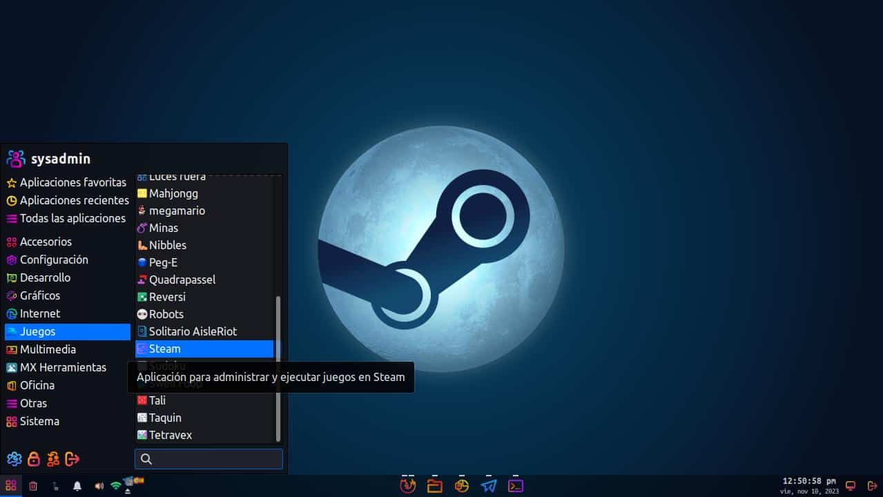Open Firefox from the taskbar
883x497 pixels.
point(407,486)
